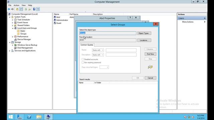Click the Export List toolbar icon
The width and height of the screenshot is (214, 120).
[x=29, y=9]
